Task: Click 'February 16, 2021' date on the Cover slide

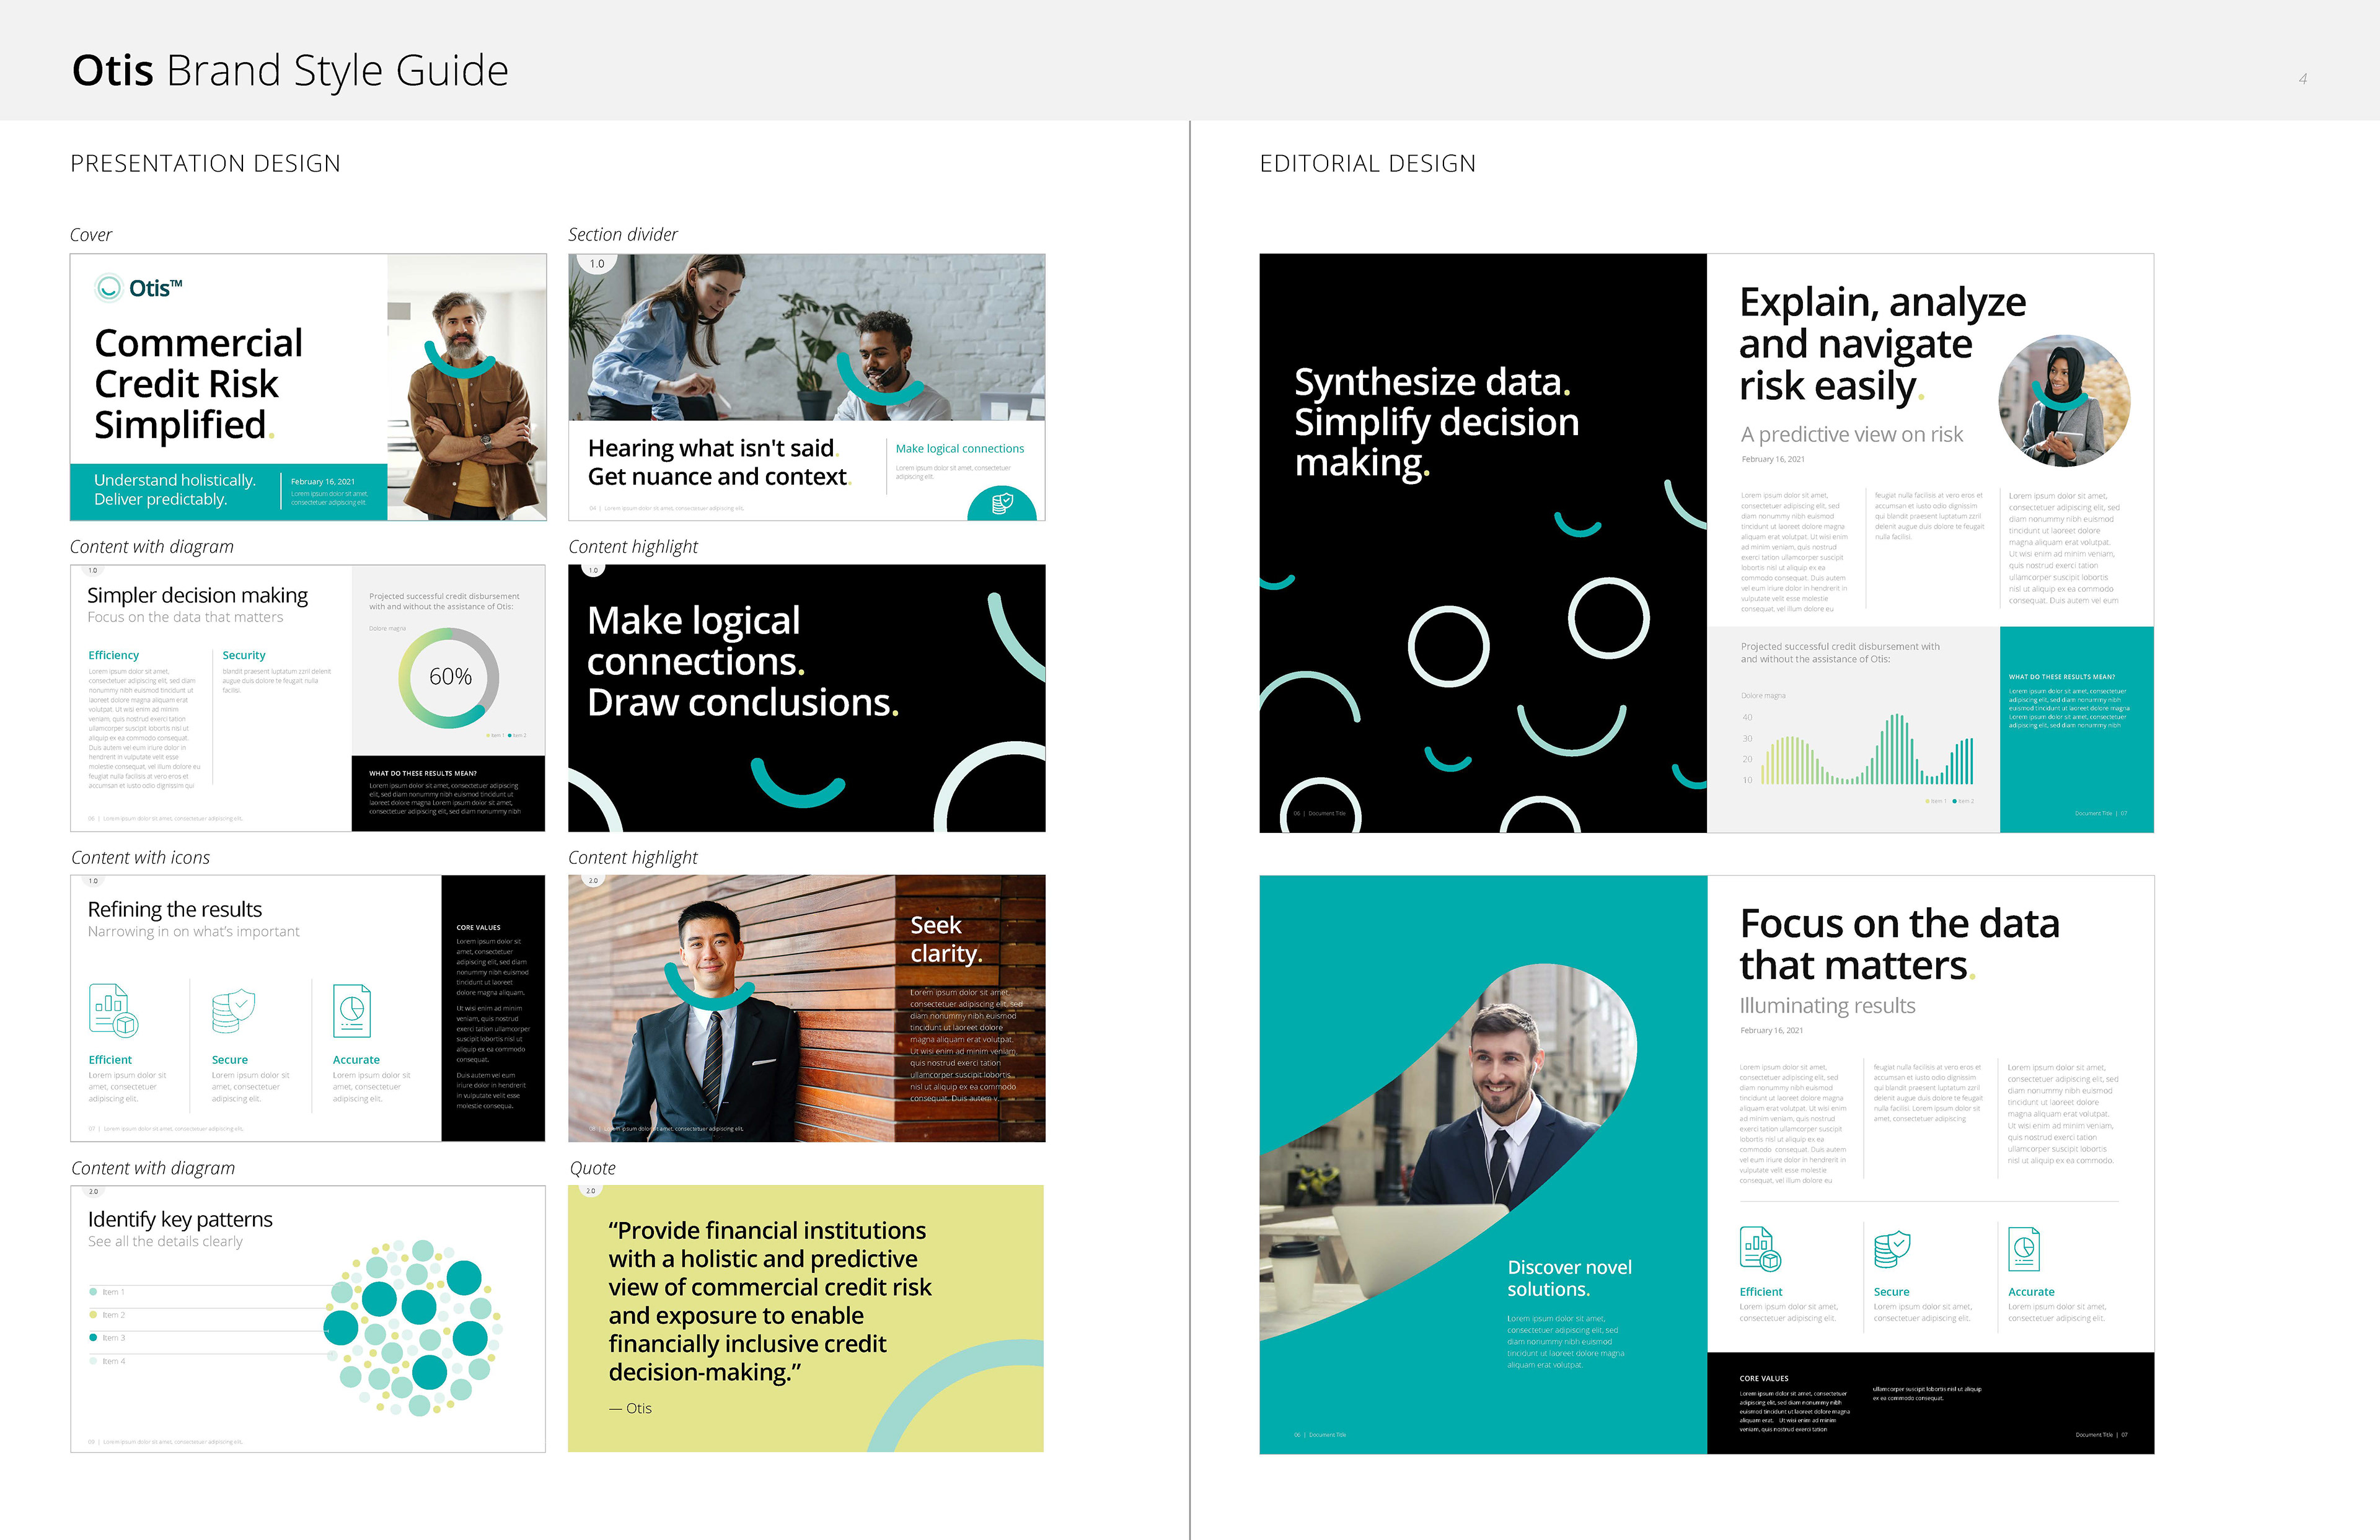Action: tap(322, 482)
